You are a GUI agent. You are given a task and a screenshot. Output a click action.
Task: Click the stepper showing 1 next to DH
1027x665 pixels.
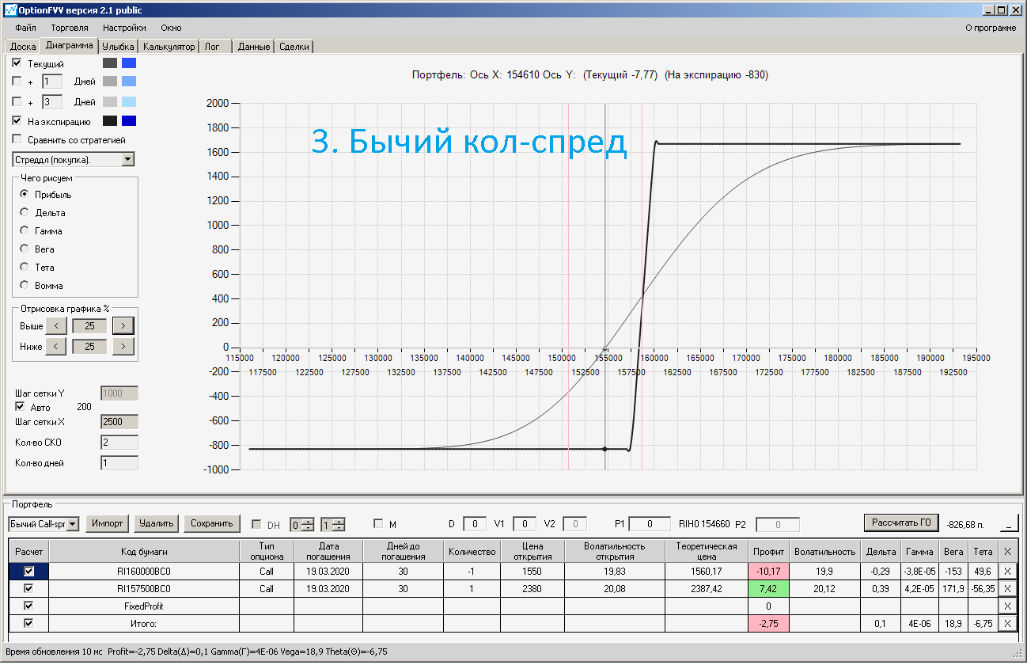(332, 524)
